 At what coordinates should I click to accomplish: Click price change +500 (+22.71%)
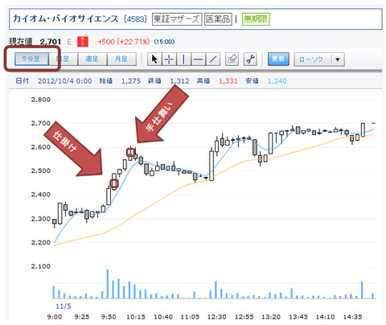pyautogui.click(x=124, y=42)
